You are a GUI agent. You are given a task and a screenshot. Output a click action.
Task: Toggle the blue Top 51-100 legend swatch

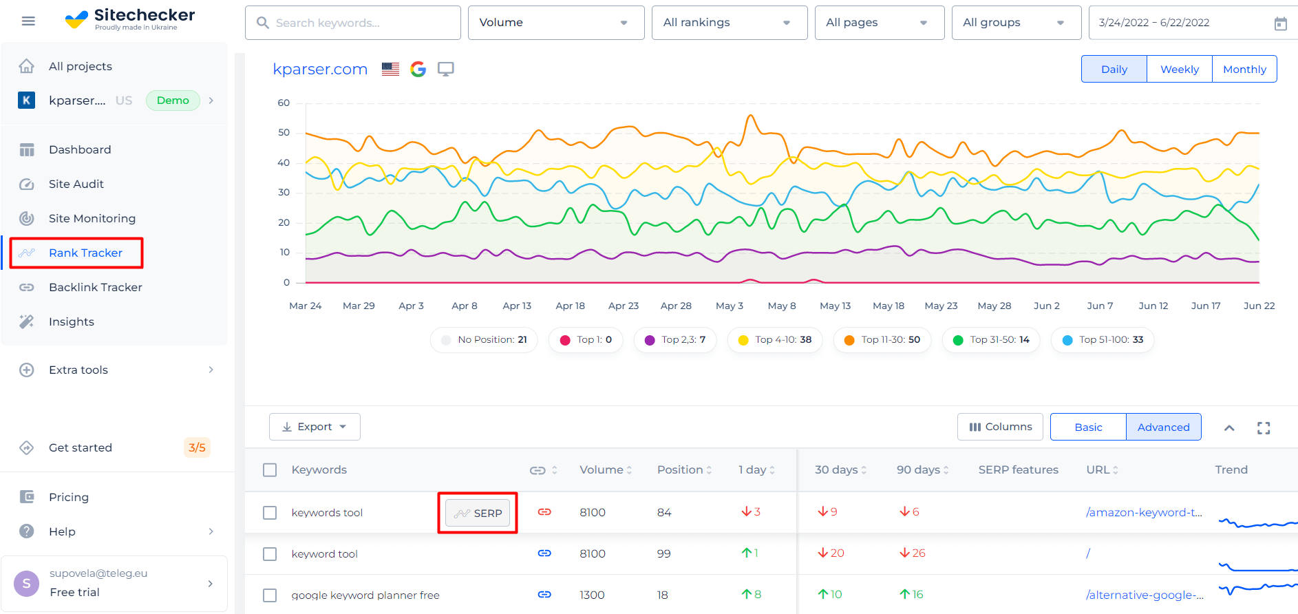[x=1067, y=340]
